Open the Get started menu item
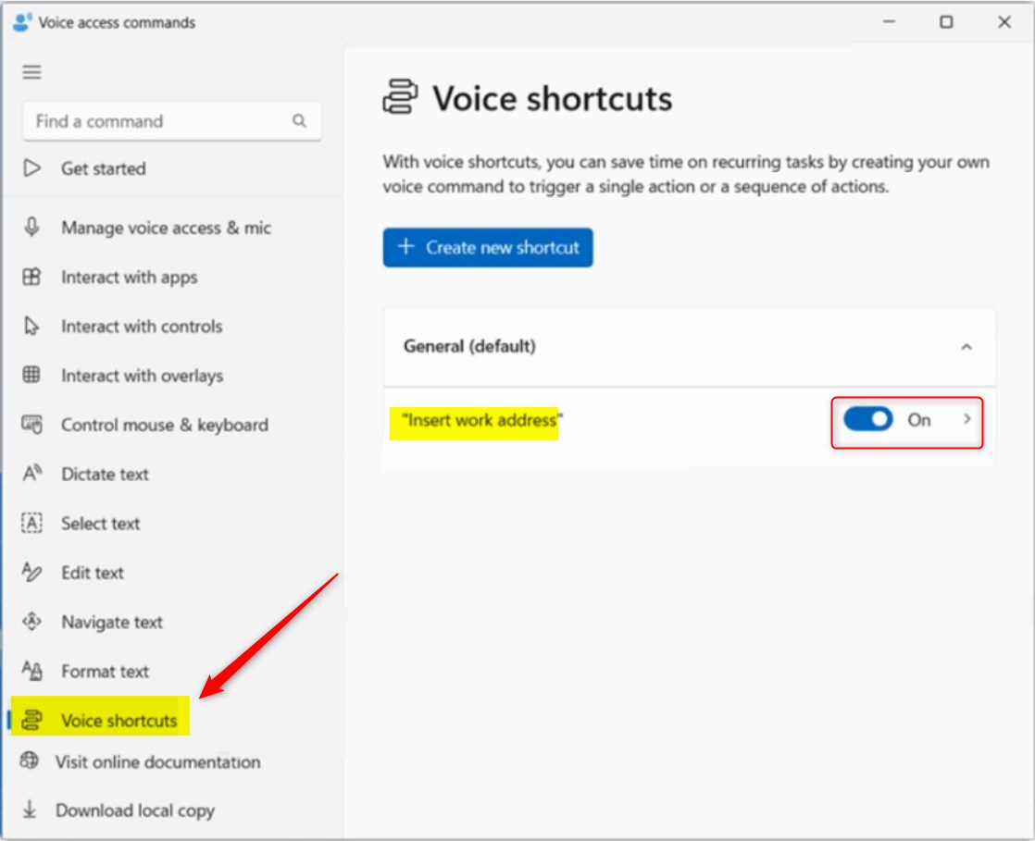The width and height of the screenshot is (1035, 841). click(103, 168)
